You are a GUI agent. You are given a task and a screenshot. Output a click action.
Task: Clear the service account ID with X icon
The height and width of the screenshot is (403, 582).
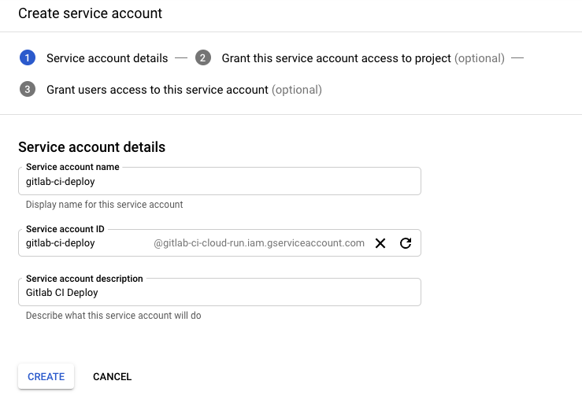(x=380, y=243)
